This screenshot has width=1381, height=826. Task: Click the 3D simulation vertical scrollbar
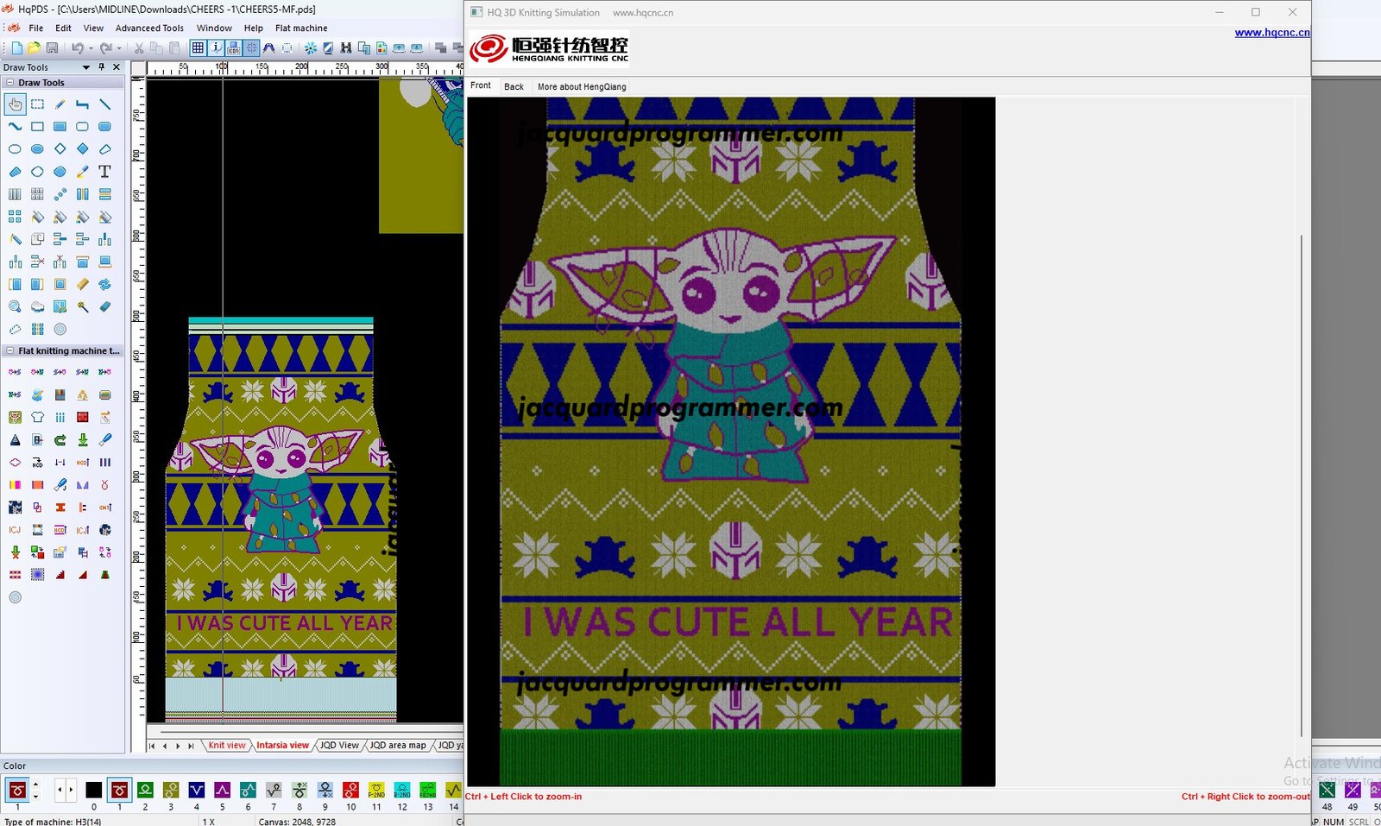1301,483
